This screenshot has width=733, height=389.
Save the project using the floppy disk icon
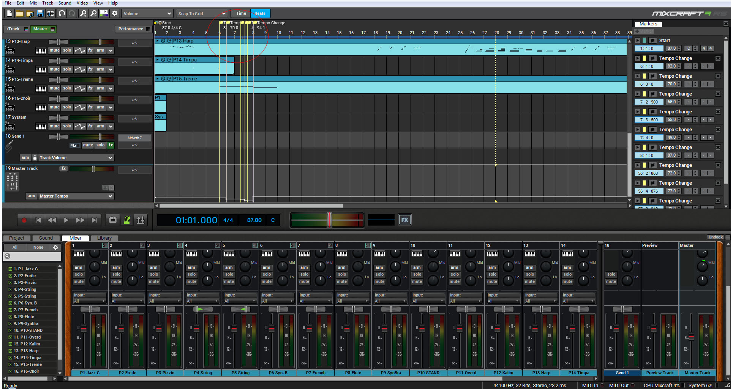pos(40,14)
